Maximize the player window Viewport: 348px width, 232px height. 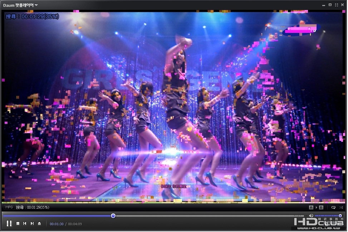point(330,5)
